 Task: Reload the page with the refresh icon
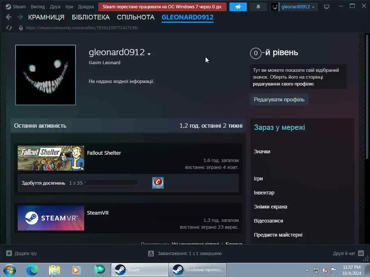point(9,28)
